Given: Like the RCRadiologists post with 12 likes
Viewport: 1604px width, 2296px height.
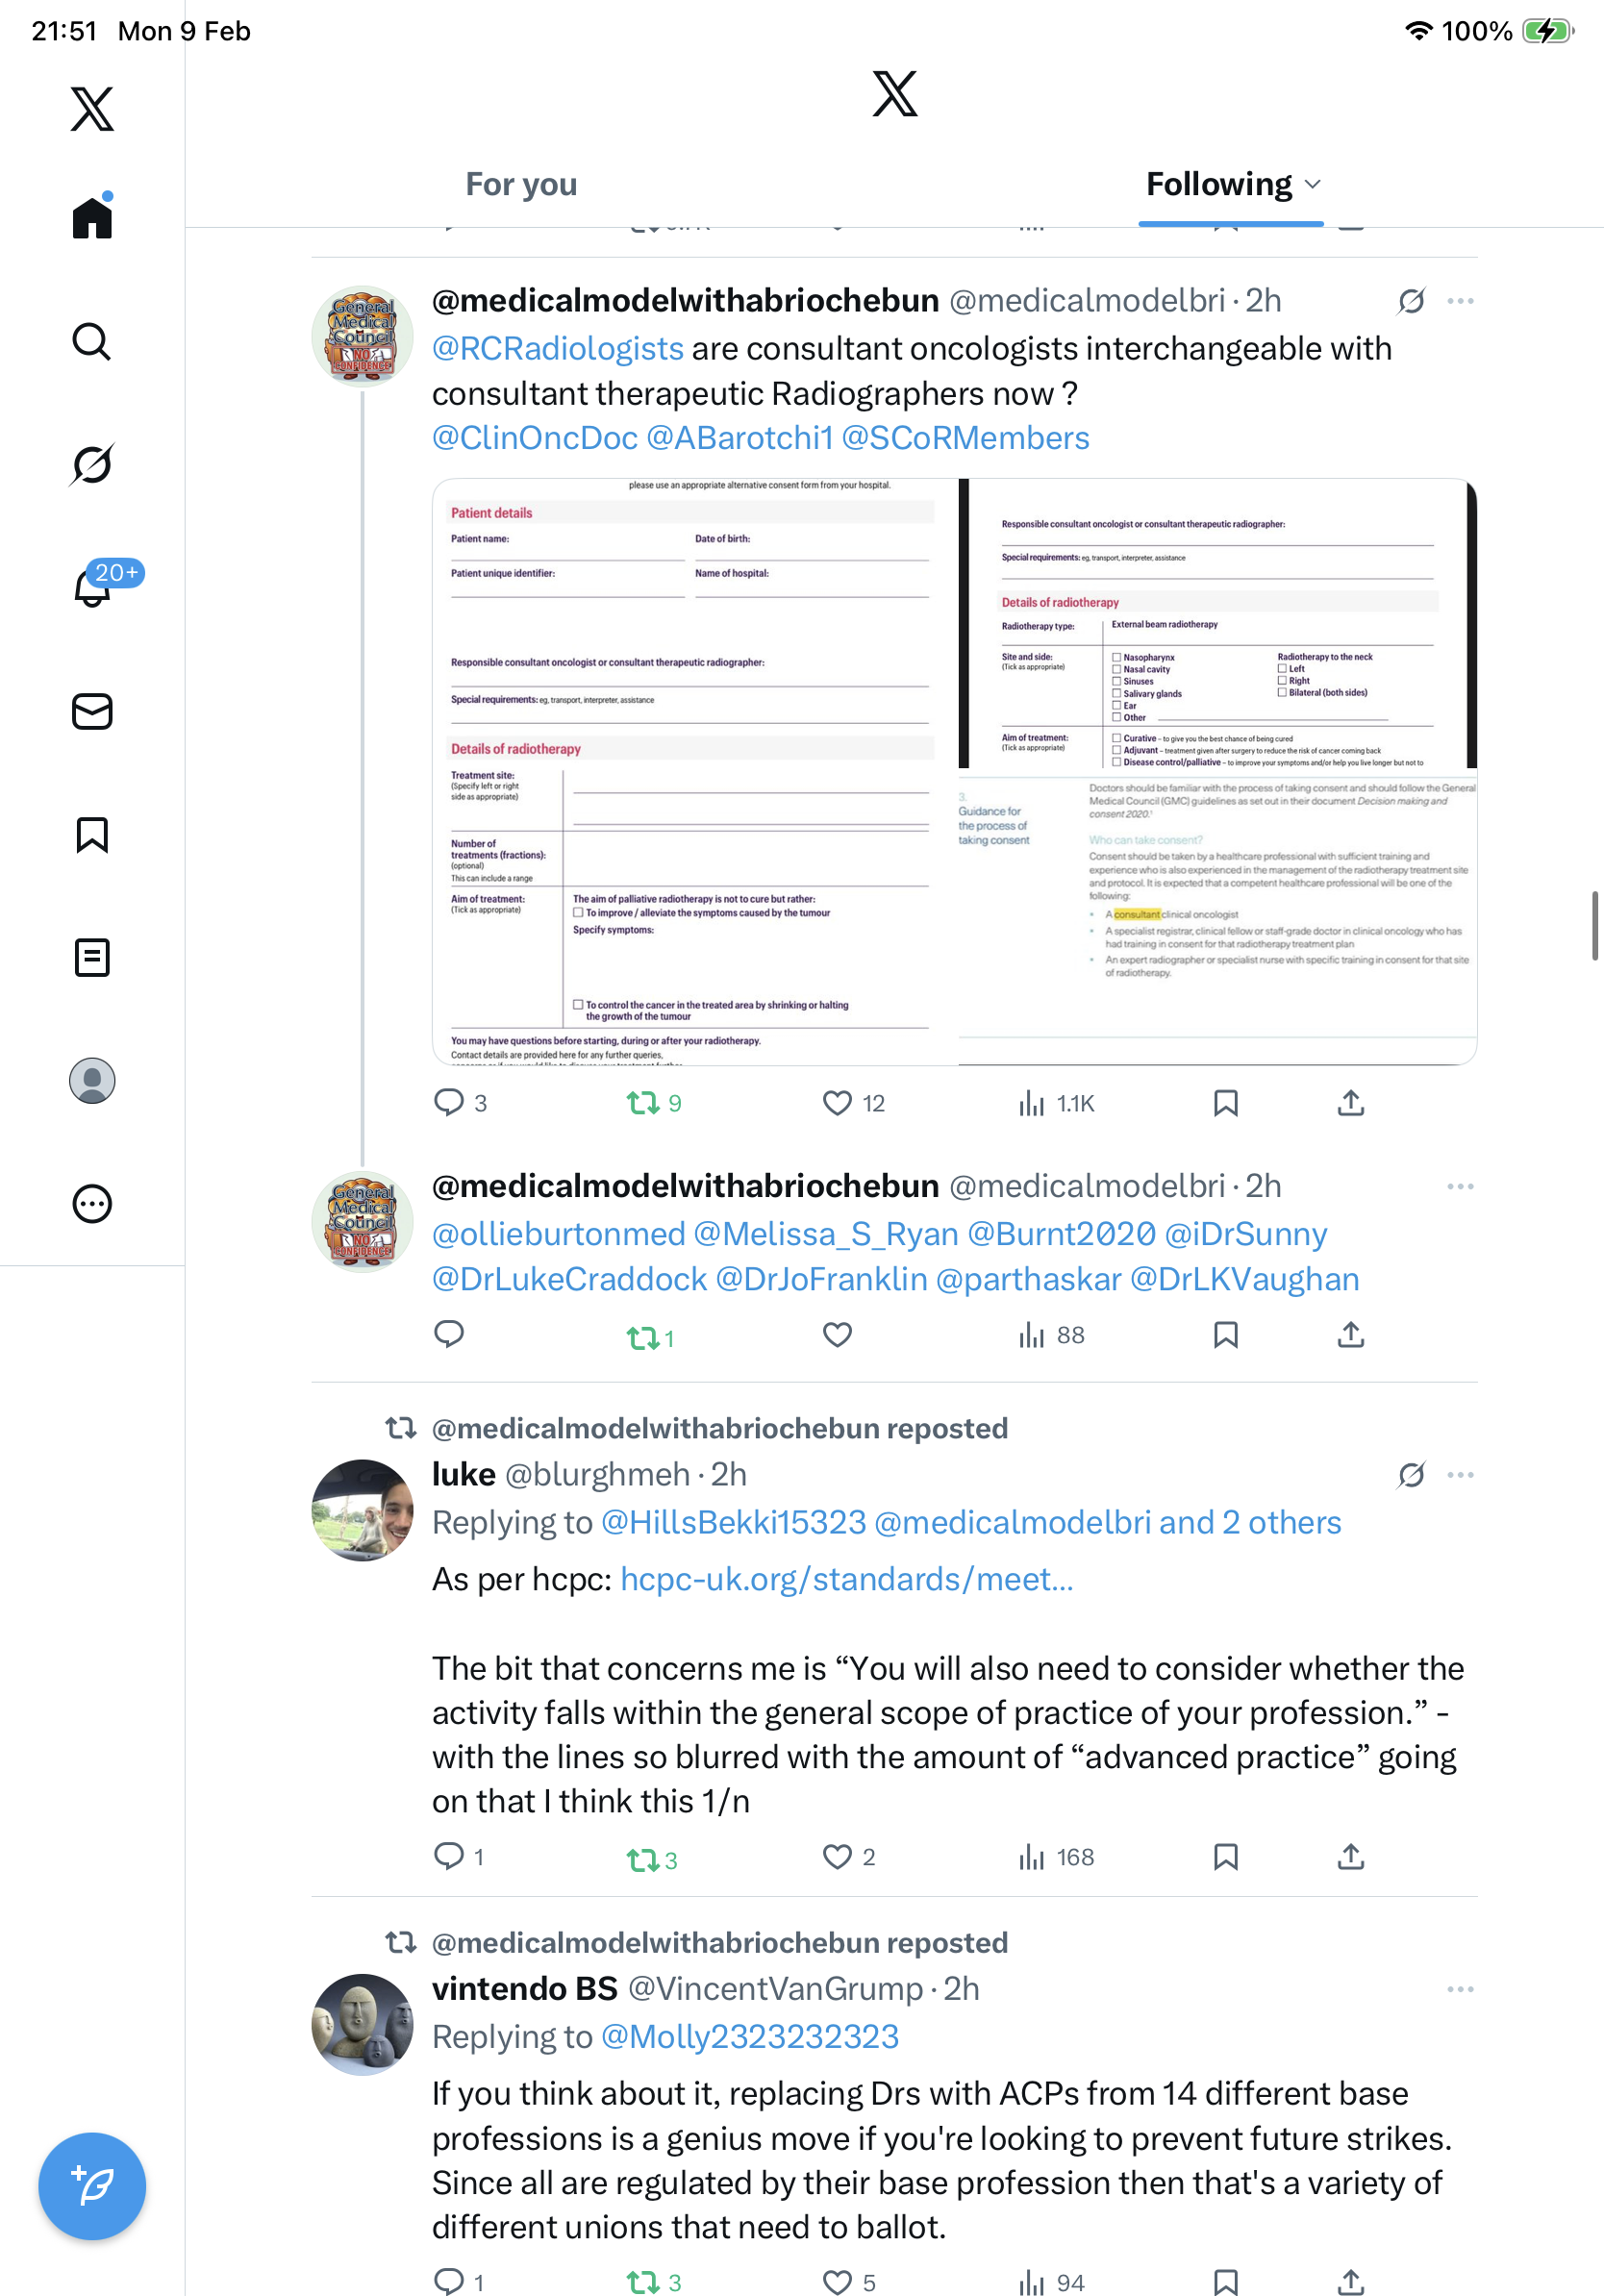Looking at the screenshot, I should pyautogui.click(x=837, y=1103).
